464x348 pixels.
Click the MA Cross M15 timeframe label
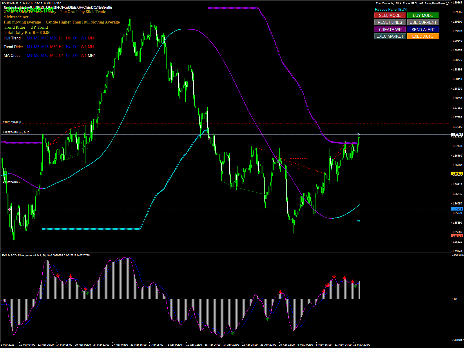pos(45,55)
